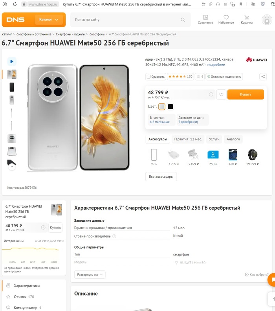
Task: Switch to the Аналоги tab
Action: click(x=233, y=139)
